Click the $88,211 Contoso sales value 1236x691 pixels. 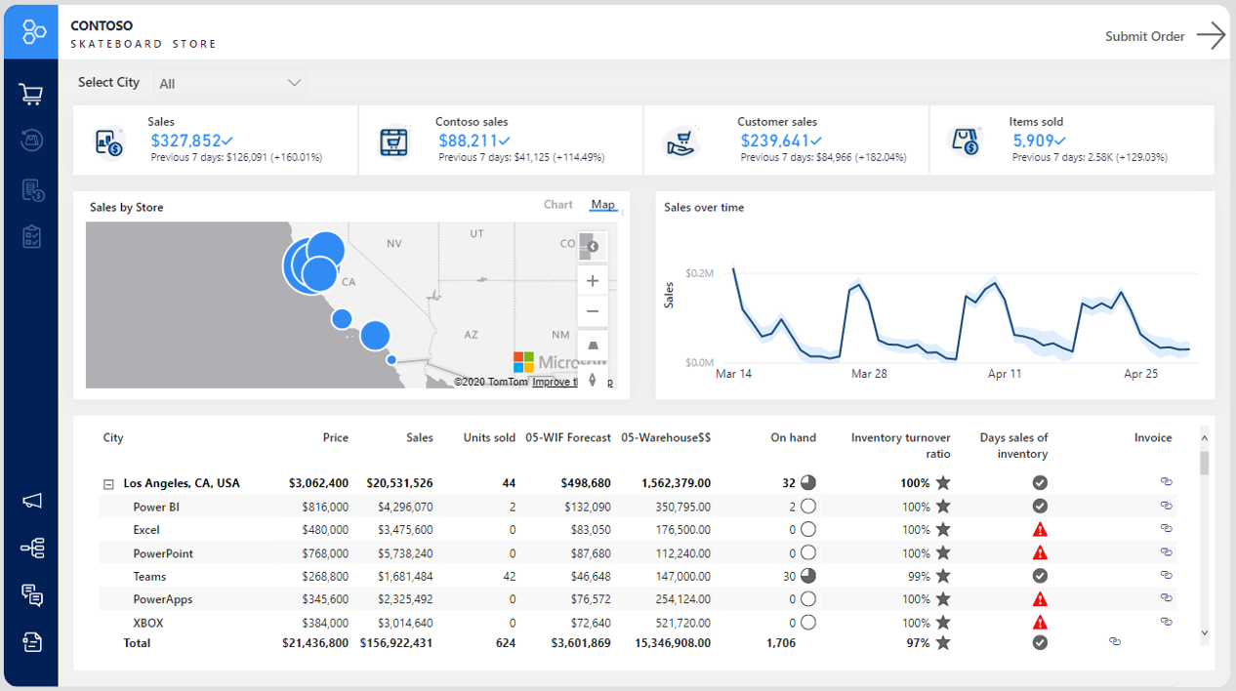[x=469, y=141]
